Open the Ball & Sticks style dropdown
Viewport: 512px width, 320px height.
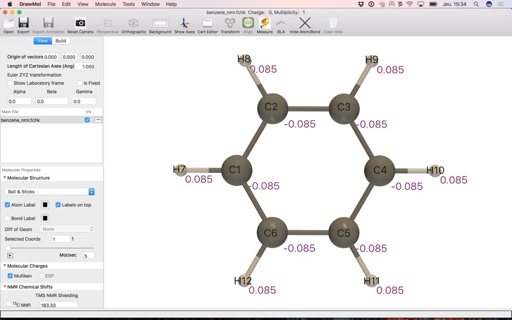tap(50, 192)
